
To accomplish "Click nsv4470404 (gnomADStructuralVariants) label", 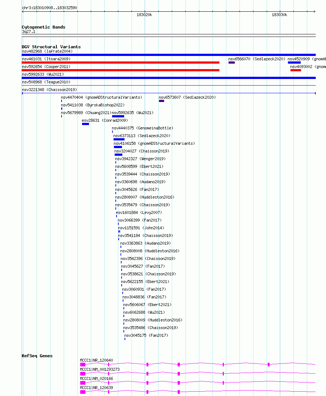I will click(x=102, y=97).
